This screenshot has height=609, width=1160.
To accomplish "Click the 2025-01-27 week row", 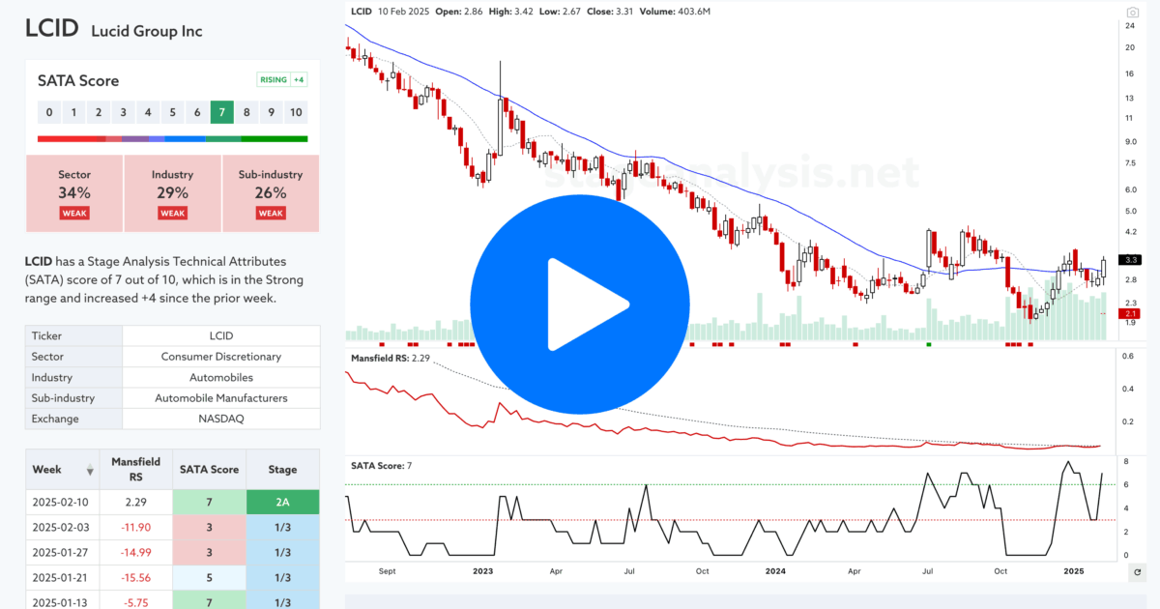I will tap(172, 551).
